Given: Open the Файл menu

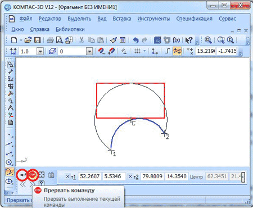Looking at the screenshot, I should (x=26, y=19).
